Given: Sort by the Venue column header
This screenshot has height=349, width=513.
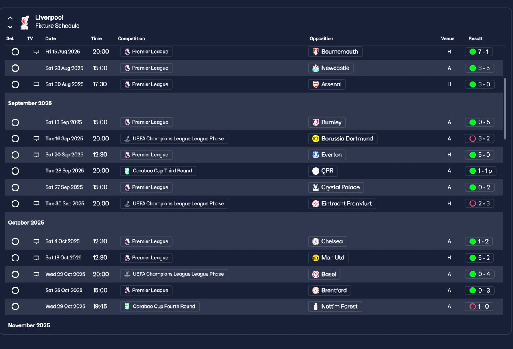Looking at the screenshot, I should pyautogui.click(x=448, y=39).
